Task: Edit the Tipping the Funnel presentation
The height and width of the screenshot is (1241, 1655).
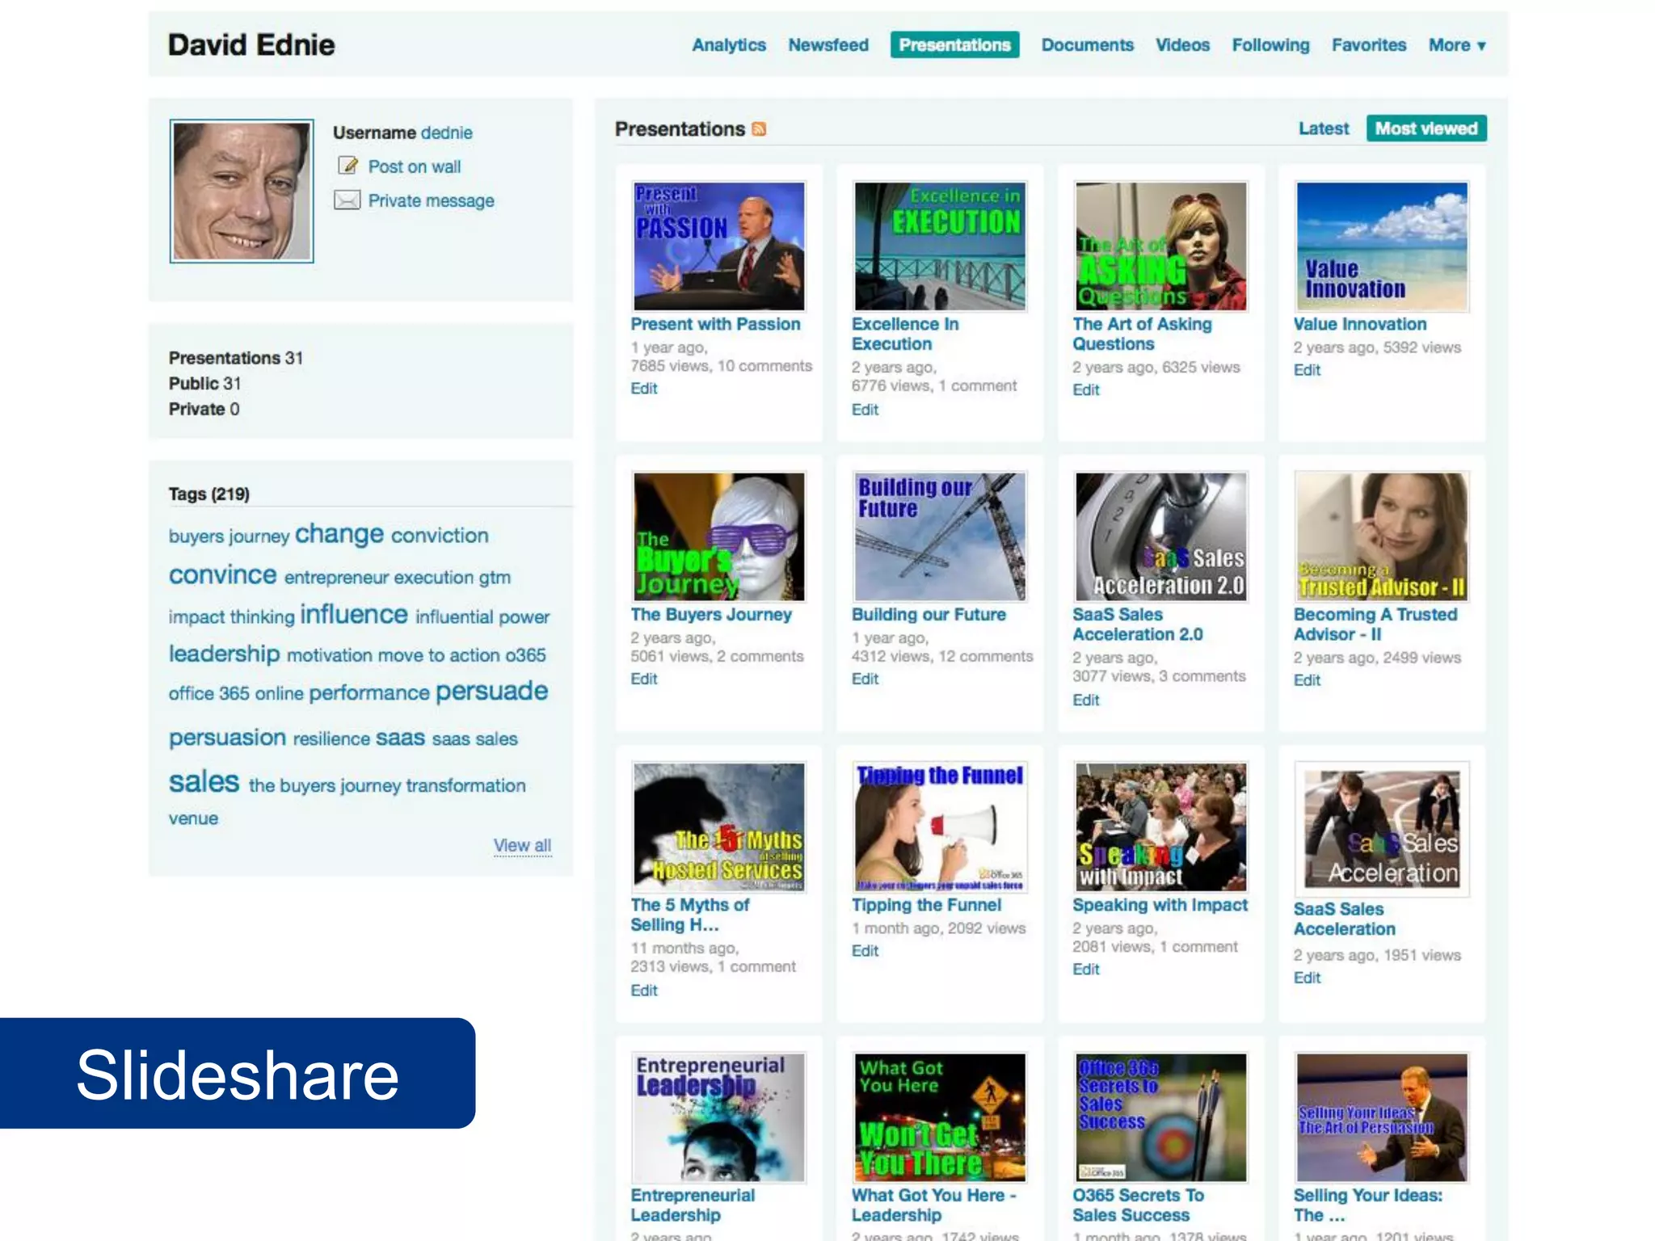Action: click(x=865, y=951)
